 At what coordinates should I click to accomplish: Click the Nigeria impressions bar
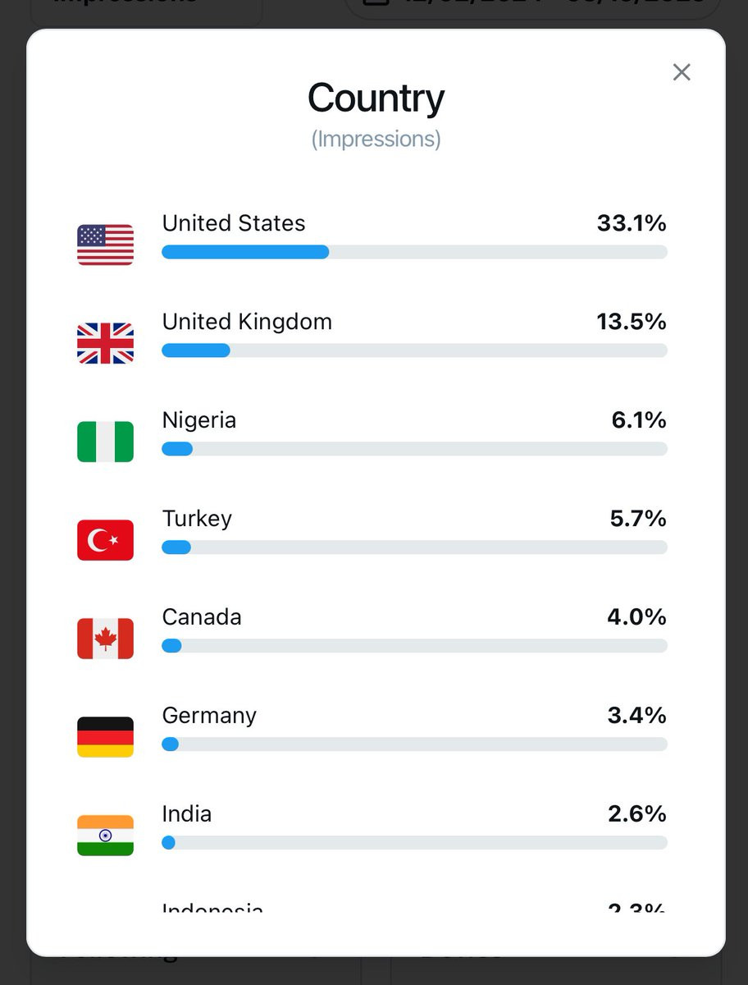point(414,449)
